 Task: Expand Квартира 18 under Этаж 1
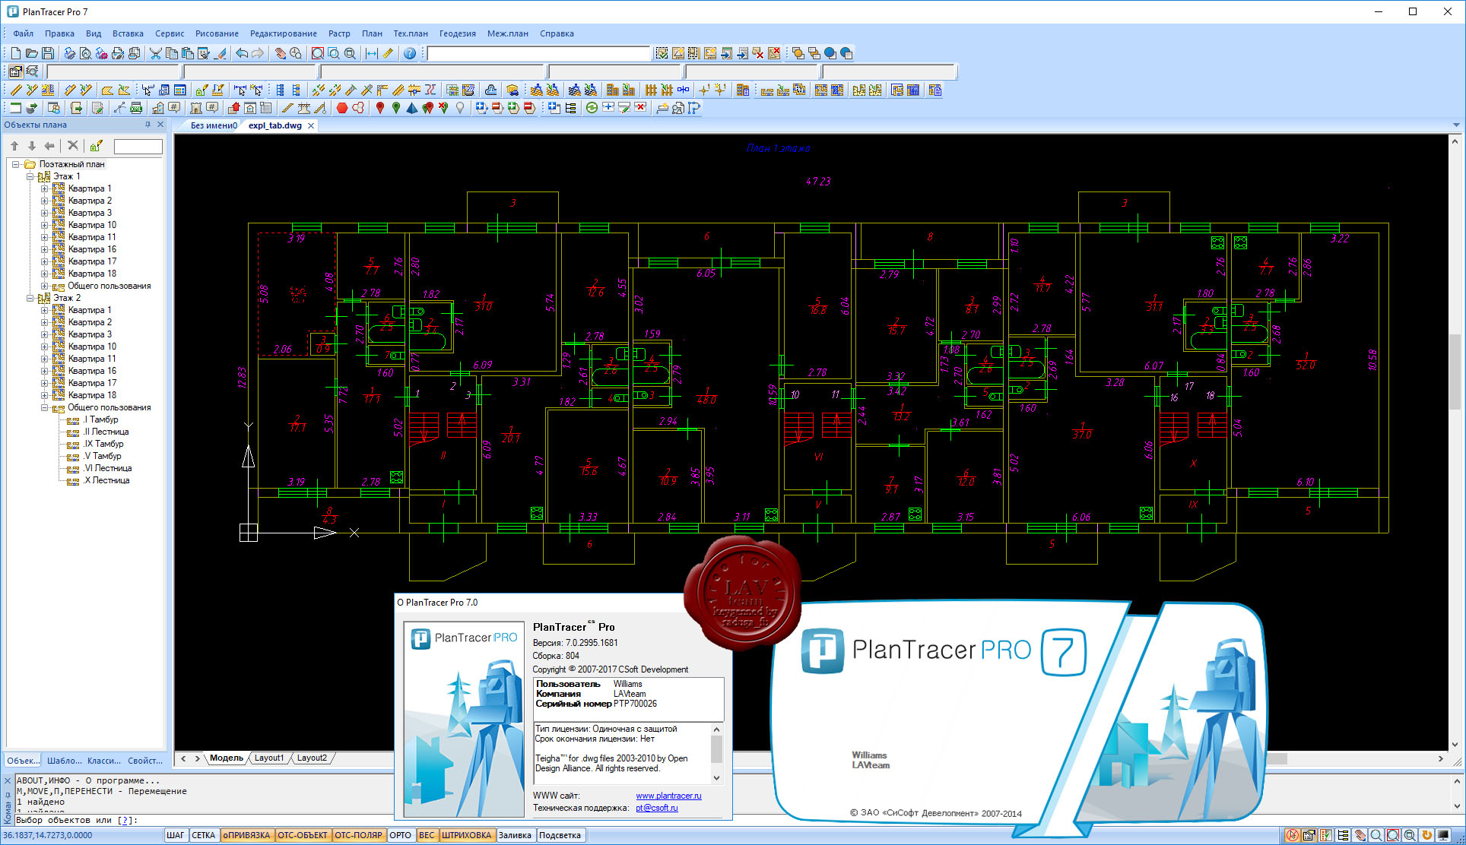[44, 274]
